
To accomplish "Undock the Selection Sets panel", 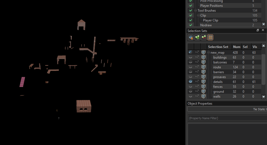I will coord(258,30).
